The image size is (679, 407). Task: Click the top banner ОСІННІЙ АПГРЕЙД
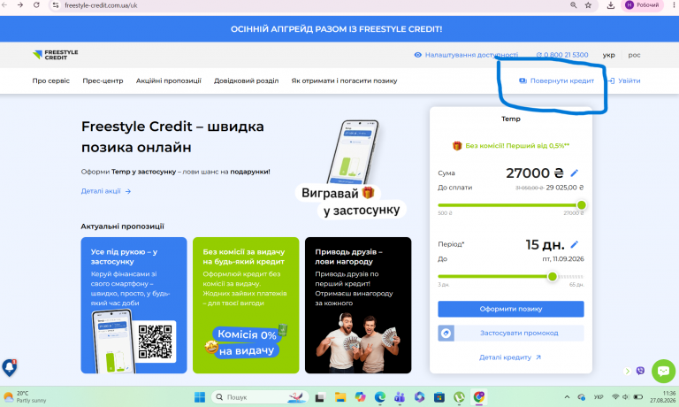[x=336, y=29]
